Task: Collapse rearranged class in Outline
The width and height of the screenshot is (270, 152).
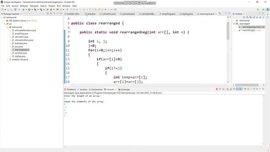Action: pos(234,24)
